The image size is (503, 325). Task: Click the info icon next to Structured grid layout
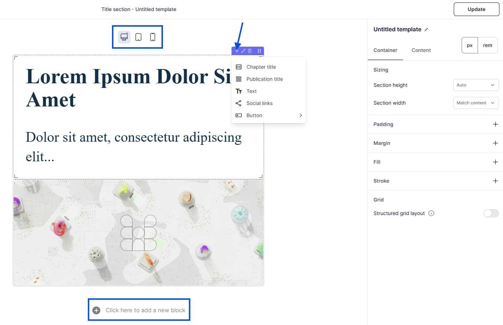tap(431, 213)
